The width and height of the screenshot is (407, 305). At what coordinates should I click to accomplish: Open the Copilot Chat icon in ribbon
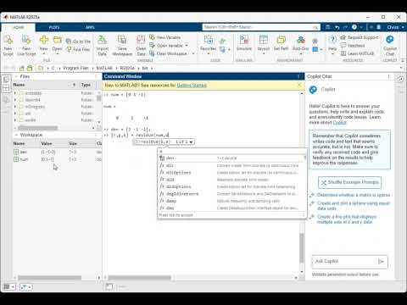[390, 40]
